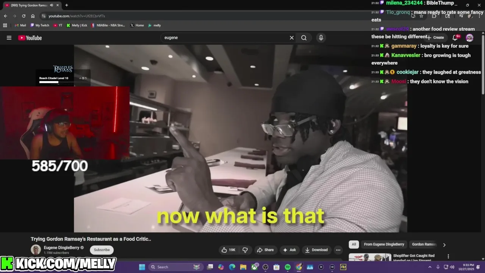Screen dimensions: 485x273
Task: Open Microsoft Store from the taskbar
Action: pos(276,267)
